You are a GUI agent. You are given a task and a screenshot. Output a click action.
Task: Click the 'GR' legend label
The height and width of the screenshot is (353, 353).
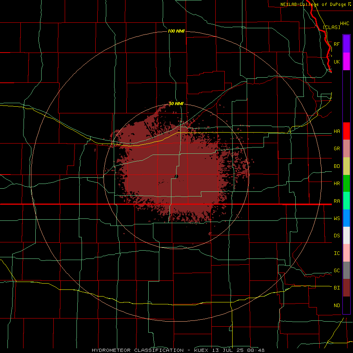click(337, 149)
